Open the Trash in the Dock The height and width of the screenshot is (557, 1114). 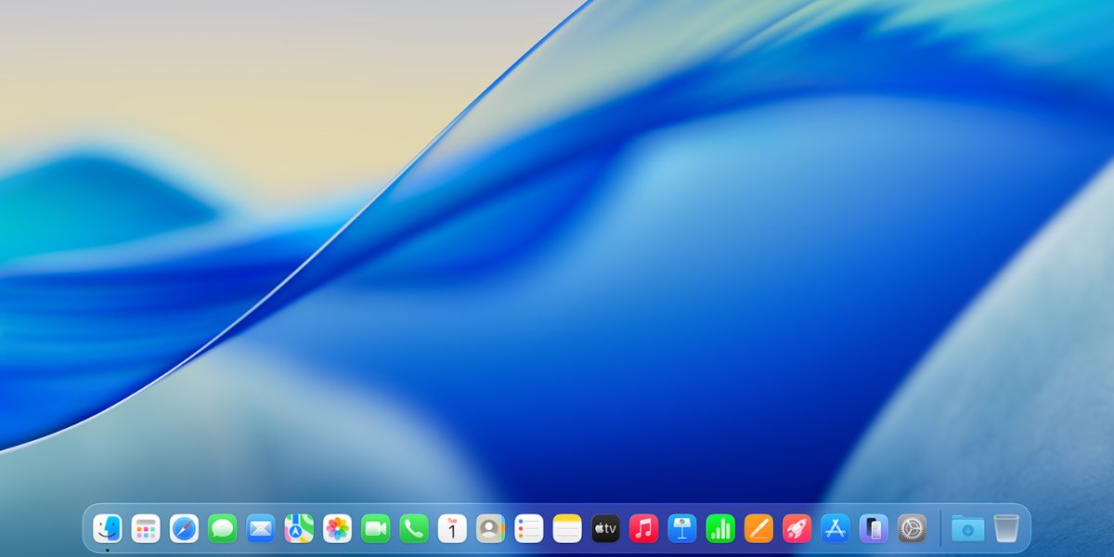[x=1006, y=528]
